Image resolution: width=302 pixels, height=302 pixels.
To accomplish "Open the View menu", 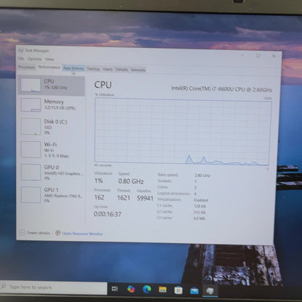I will [x=49, y=59].
